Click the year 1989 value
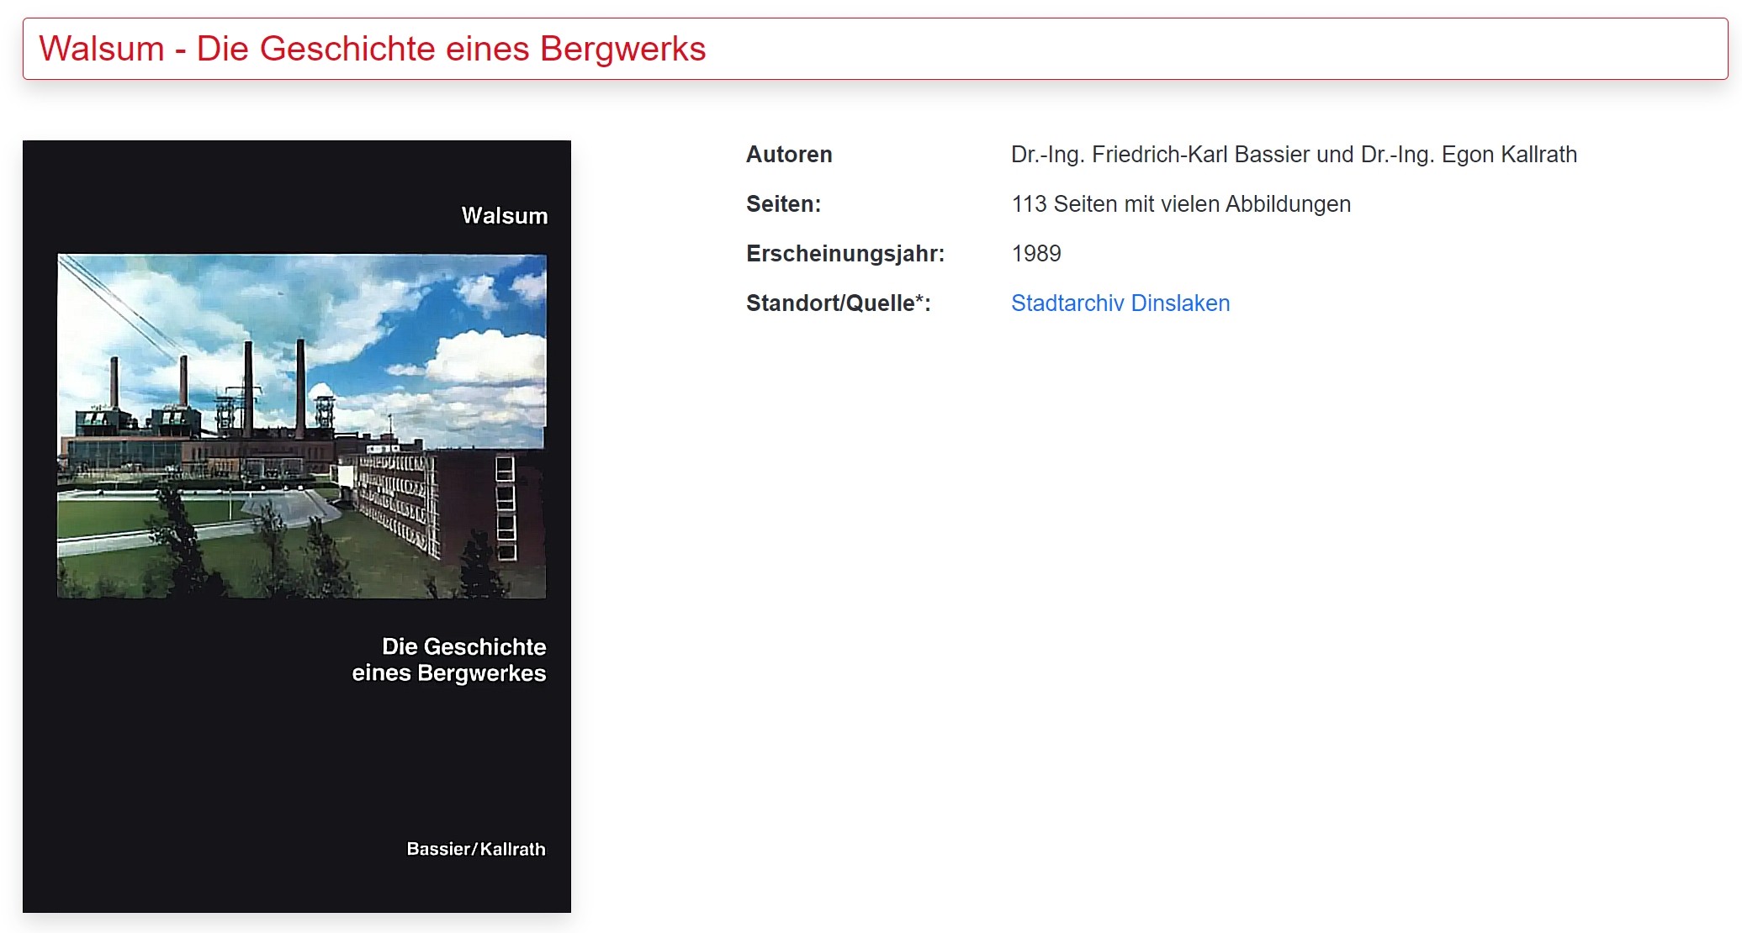This screenshot has height=933, width=1742. [1035, 254]
